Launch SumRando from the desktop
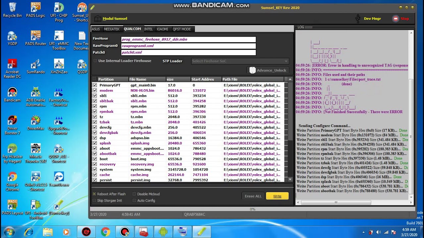 pyautogui.click(x=35, y=66)
